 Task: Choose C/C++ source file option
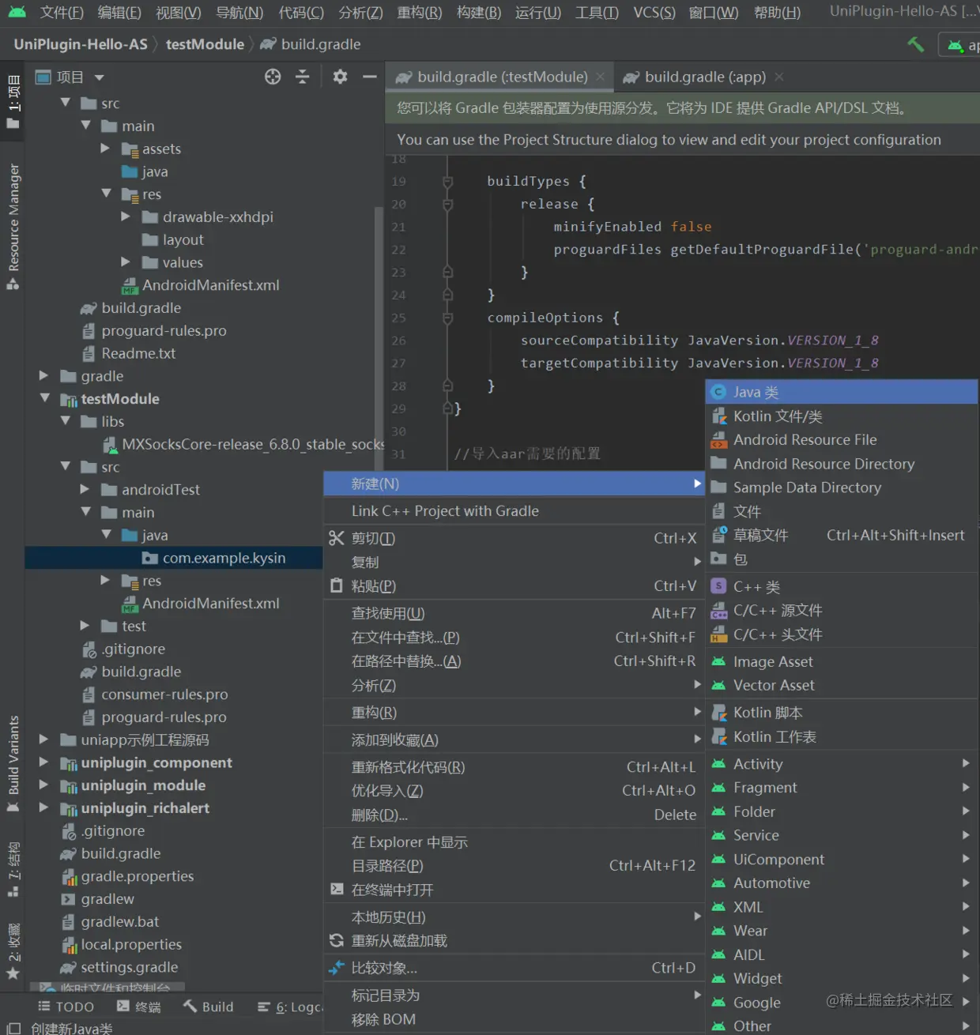click(x=842, y=610)
